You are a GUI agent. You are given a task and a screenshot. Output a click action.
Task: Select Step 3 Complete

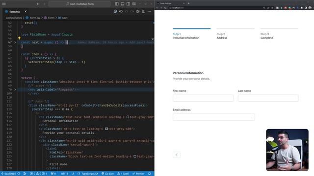click(279, 34)
